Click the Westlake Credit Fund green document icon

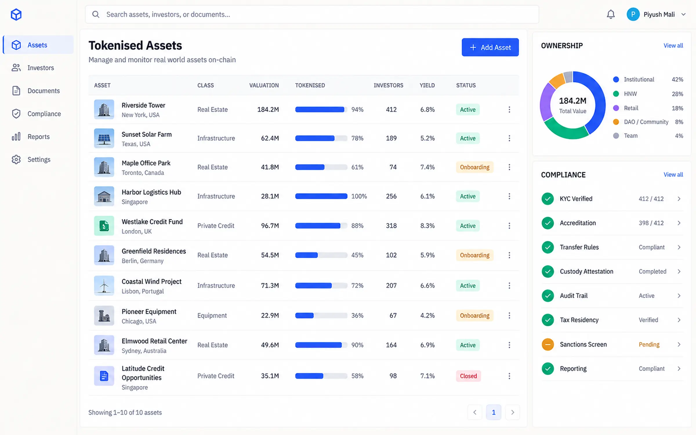(x=104, y=226)
